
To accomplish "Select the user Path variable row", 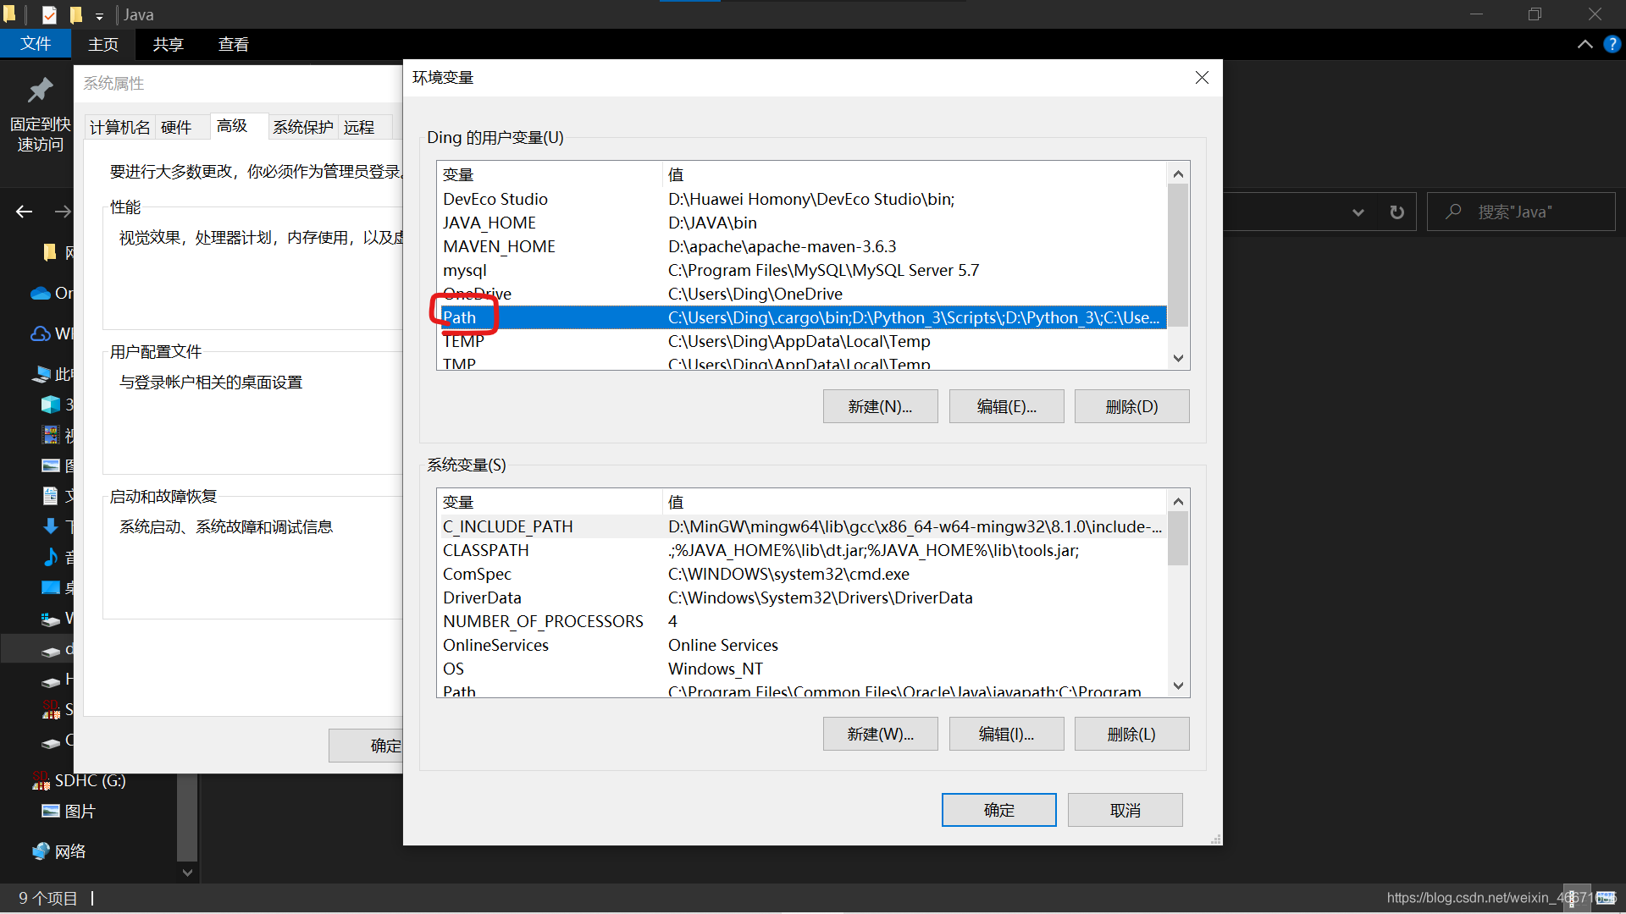I will pos(802,317).
